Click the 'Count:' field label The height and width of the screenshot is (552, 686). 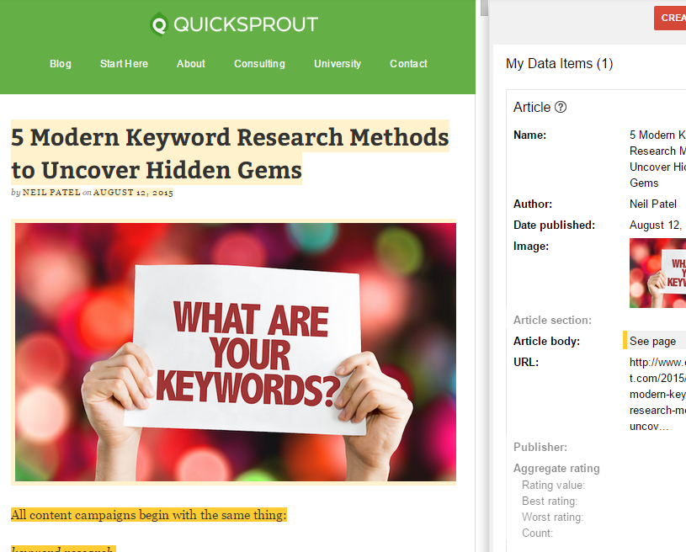pyautogui.click(x=537, y=533)
